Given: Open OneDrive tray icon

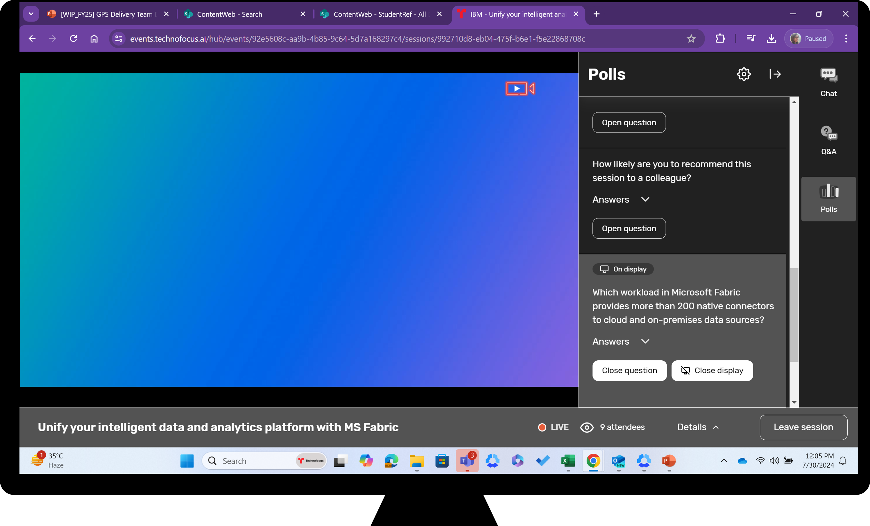Looking at the screenshot, I should tap(742, 460).
